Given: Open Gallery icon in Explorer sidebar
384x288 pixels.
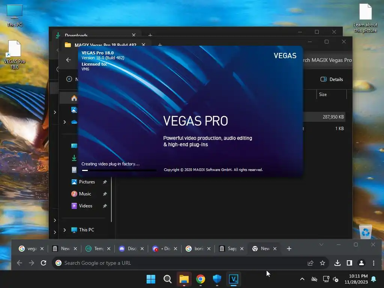Looking at the screenshot, I should 74,110.
